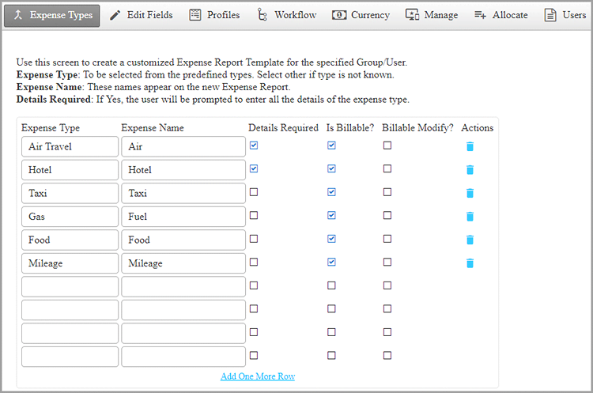Enable Details Required for Taxi
This screenshot has height=393, width=593.
coord(253,192)
